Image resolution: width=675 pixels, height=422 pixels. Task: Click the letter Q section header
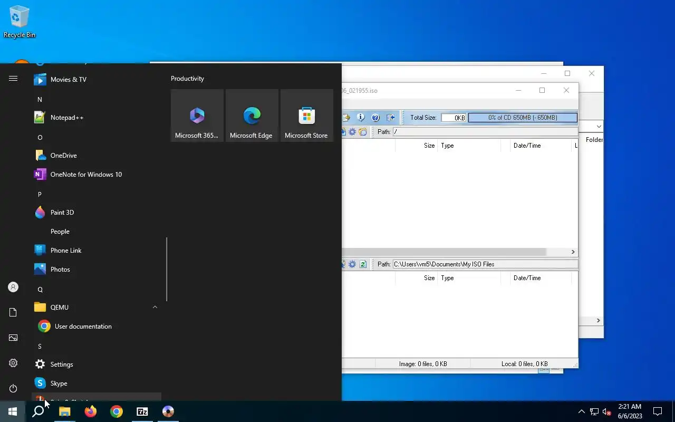40,289
